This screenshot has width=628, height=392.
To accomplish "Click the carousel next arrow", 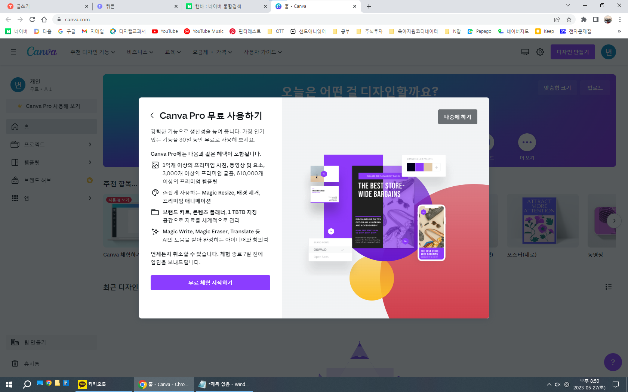I will click(x=614, y=221).
